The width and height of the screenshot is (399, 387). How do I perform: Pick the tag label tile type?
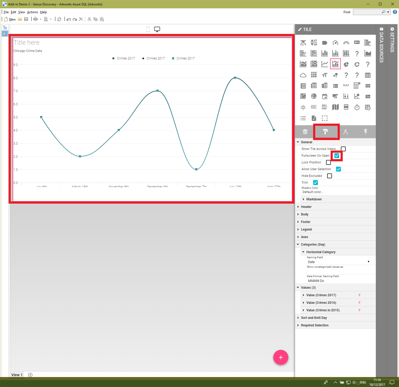click(x=325, y=43)
